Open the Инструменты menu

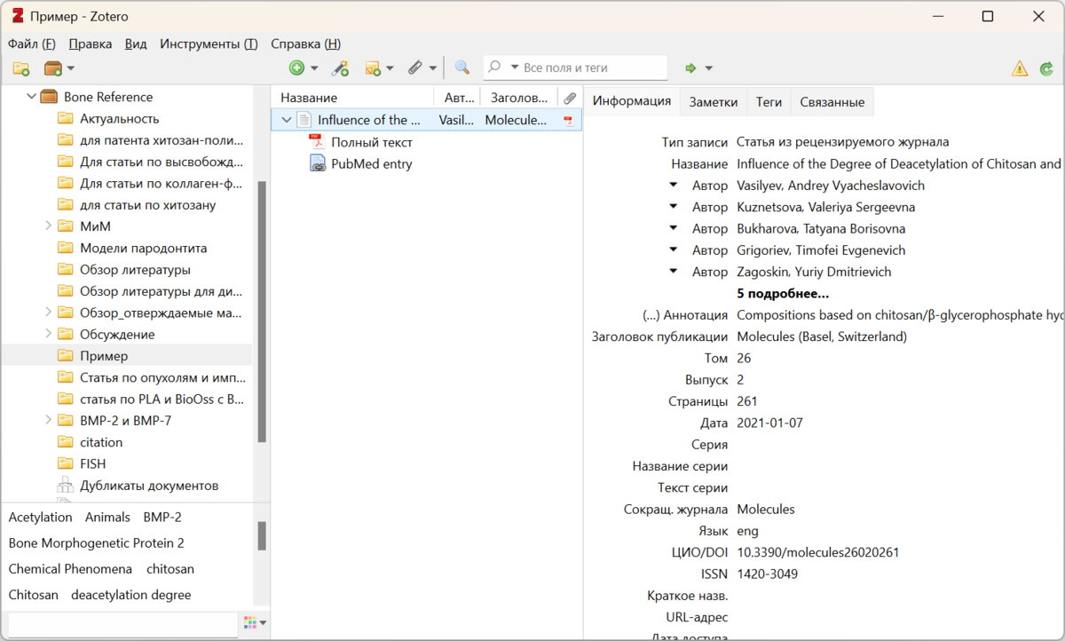tap(209, 44)
